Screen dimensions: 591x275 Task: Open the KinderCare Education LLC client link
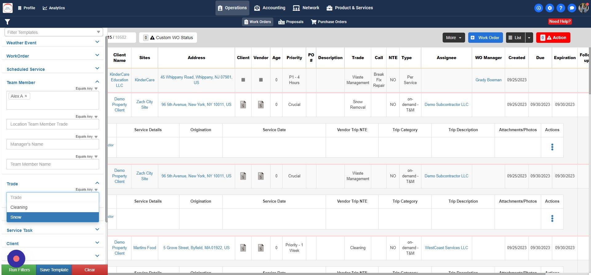click(119, 80)
